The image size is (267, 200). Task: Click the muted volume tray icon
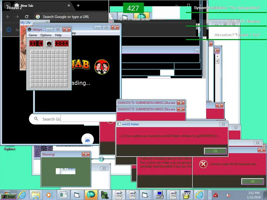coord(228,195)
